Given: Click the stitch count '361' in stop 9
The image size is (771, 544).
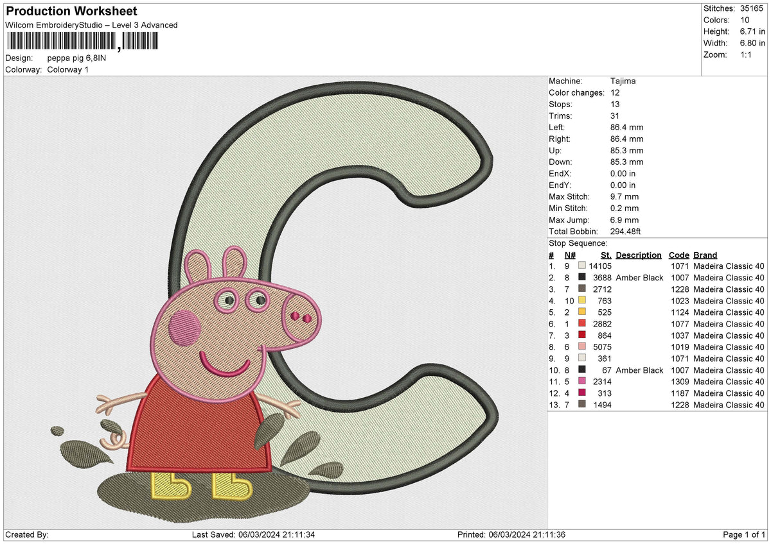Looking at the screenshot, I should pos(605,358).
